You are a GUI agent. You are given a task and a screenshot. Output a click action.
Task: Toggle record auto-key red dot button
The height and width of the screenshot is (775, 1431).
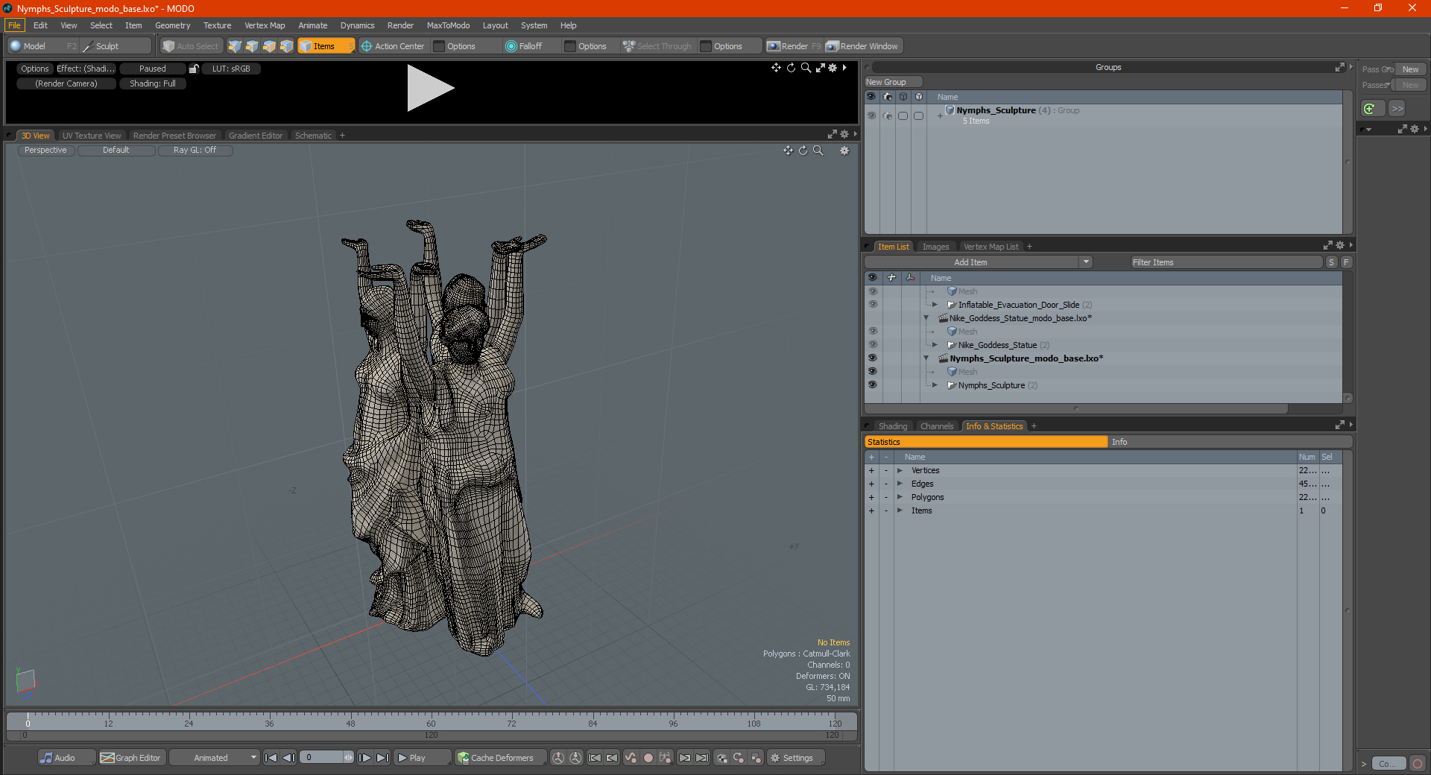tap(648, 758)
